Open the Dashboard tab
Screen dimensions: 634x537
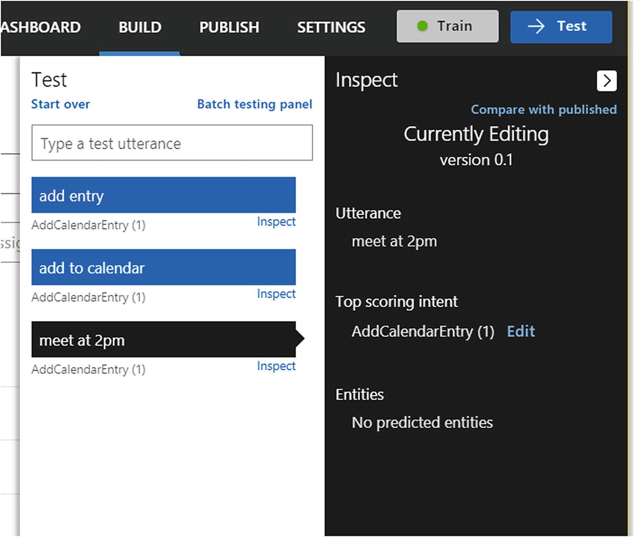41,27
